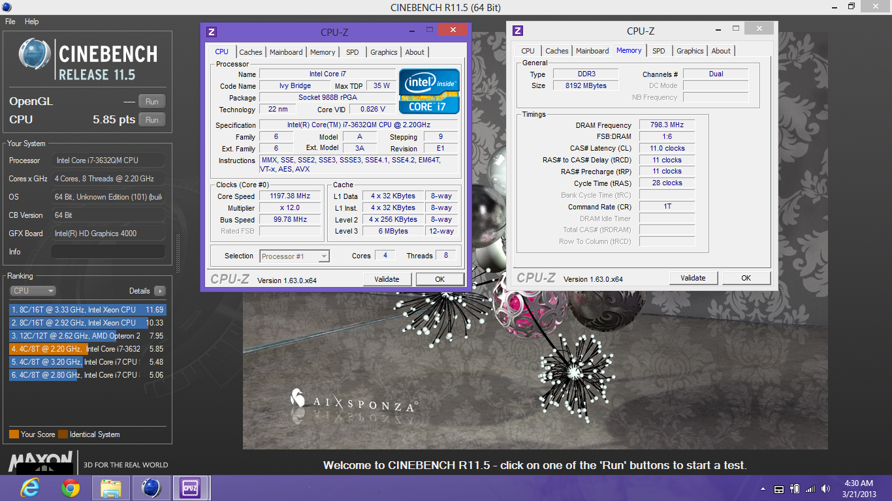Image resolution: width=892 pixels, height=501 pixels.
Task: Select rank 2 Xeon 2.92 GHz entry
Action: [x=88, y=323]
